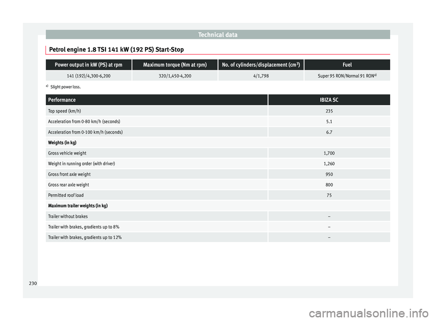
Task: Select the 'Top speed (km/h)' row label
Action: point(64,111)
